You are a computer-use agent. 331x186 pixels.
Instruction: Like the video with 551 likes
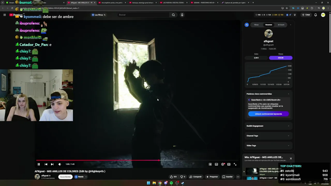pos(173,177)
